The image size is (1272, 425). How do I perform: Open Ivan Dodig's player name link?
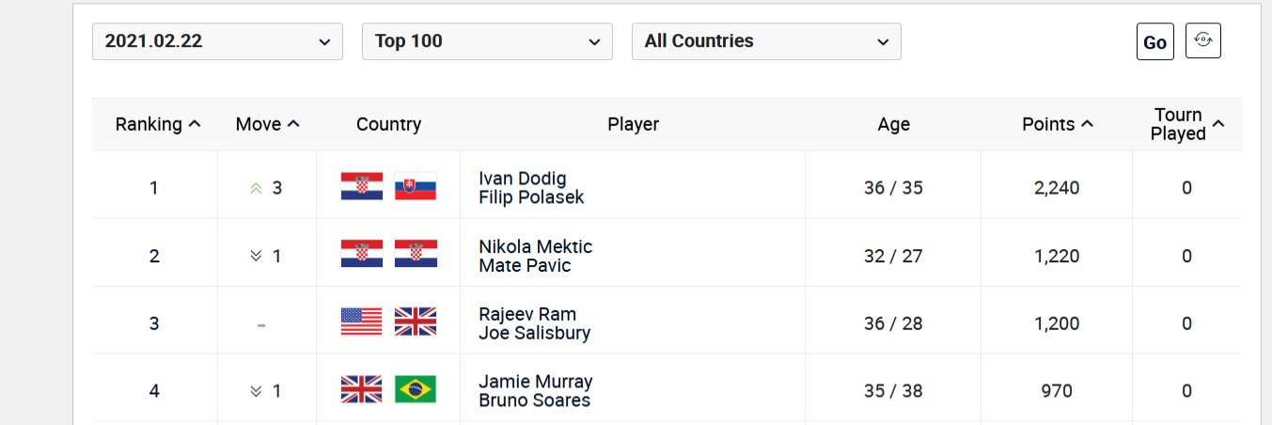(x=523, y=179)
